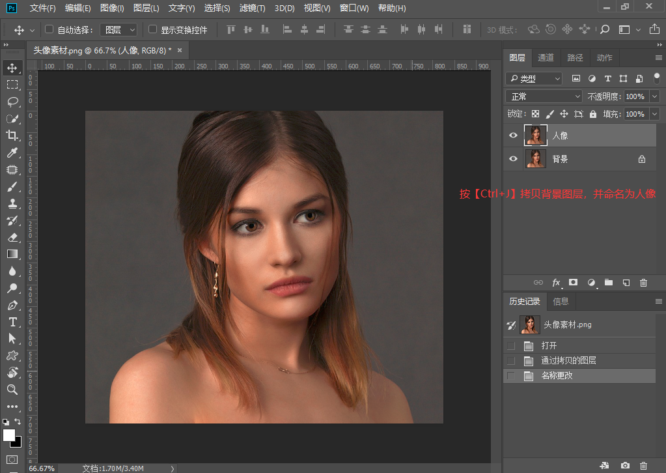Viewport: 666px width, 473px height.
Task: Select the Eyedropper tool
Action: coord(12,152)
